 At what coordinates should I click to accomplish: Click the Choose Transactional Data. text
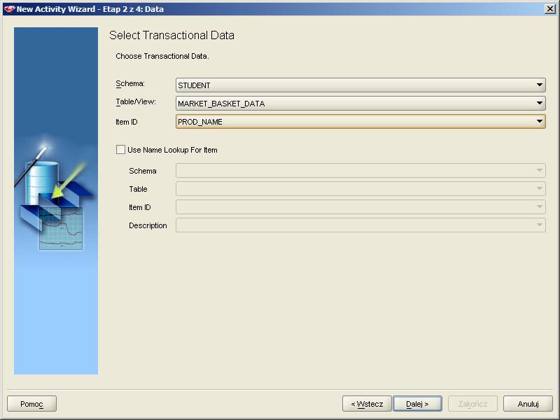[162, 56]
